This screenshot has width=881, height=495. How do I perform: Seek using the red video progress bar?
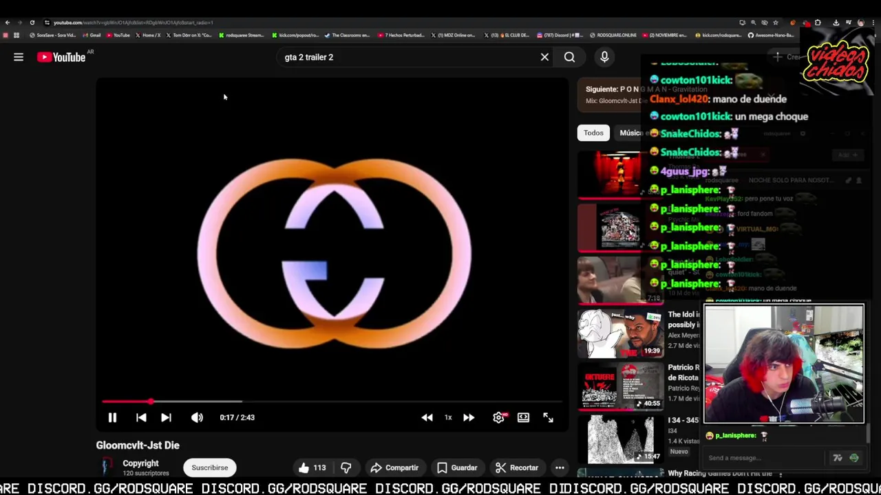[x=332, y=401]
